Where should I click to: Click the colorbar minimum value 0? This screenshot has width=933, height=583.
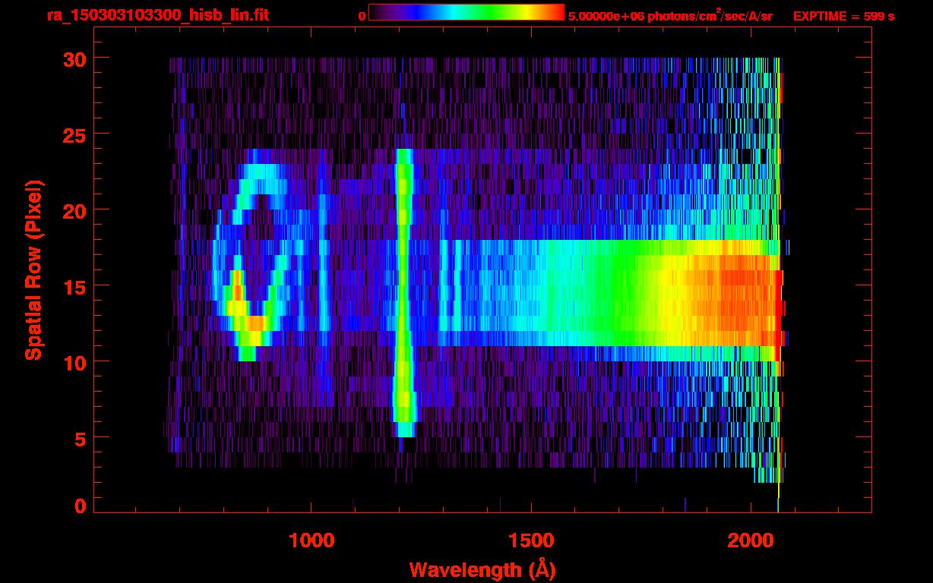[x=362, y=16]
